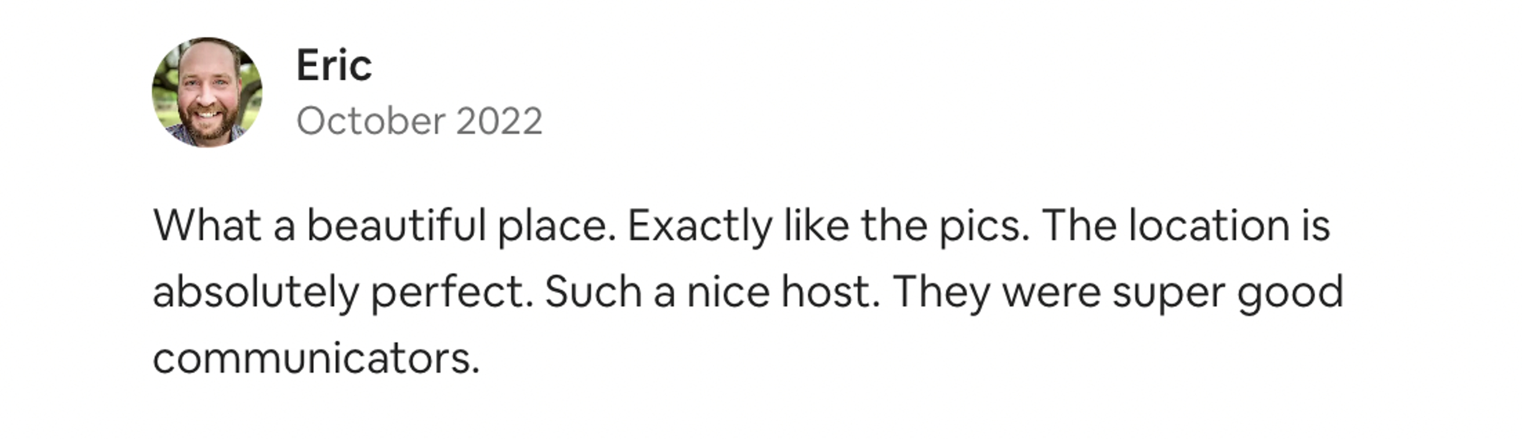
Task: Click the sentence "Such a nice host."
Action: click(x=712, y=292)
